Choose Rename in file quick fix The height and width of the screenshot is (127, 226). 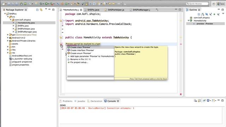pos(90,59)
